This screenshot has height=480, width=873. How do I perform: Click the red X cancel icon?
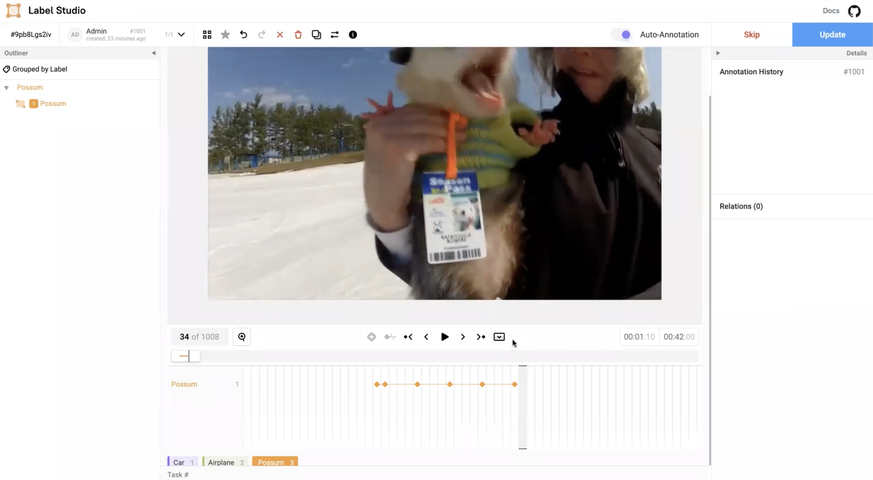tap(280, 35)
